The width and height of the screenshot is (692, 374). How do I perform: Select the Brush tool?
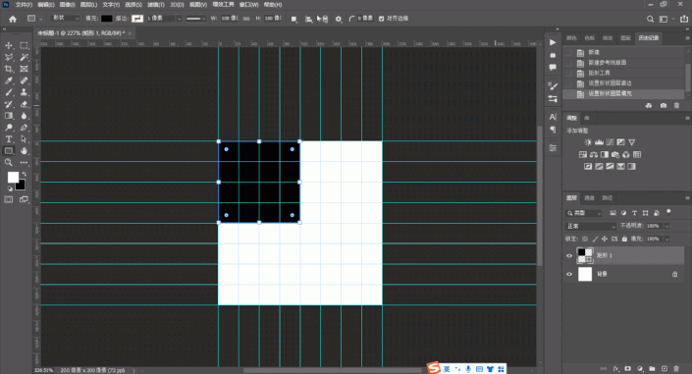9,92
